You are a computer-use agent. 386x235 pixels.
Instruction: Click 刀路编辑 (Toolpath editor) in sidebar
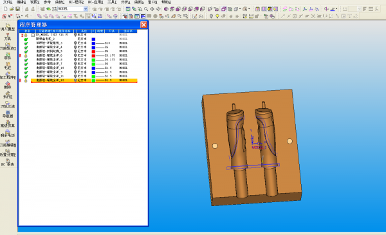[x=8, y=143]
